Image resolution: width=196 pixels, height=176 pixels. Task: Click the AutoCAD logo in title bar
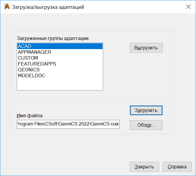tap(6, 7)
